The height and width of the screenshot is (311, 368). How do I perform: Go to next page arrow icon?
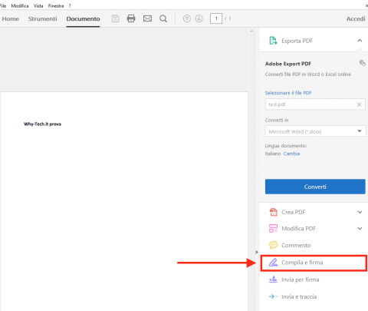pyautogui.click(x=199, y=18)
